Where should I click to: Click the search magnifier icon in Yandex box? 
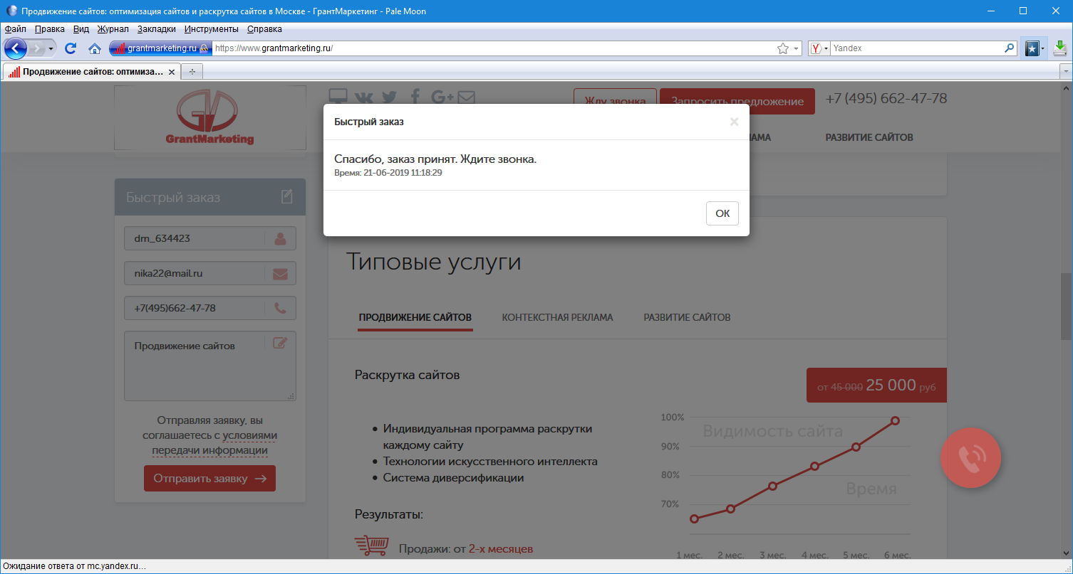click(x=1009, y=48)
